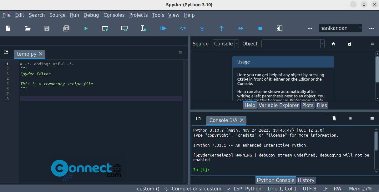
Task: Open the Projects menu
Action: (138, 15)
